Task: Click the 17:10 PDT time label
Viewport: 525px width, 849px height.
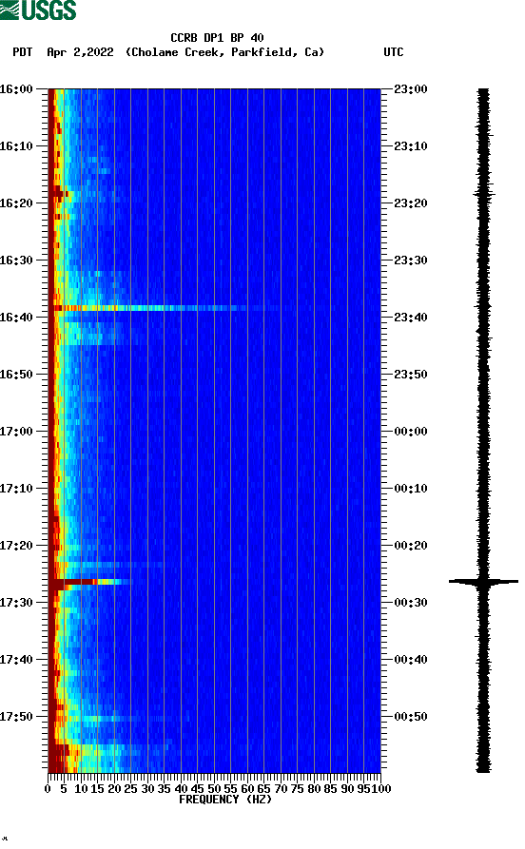Action: pos(16,489)
